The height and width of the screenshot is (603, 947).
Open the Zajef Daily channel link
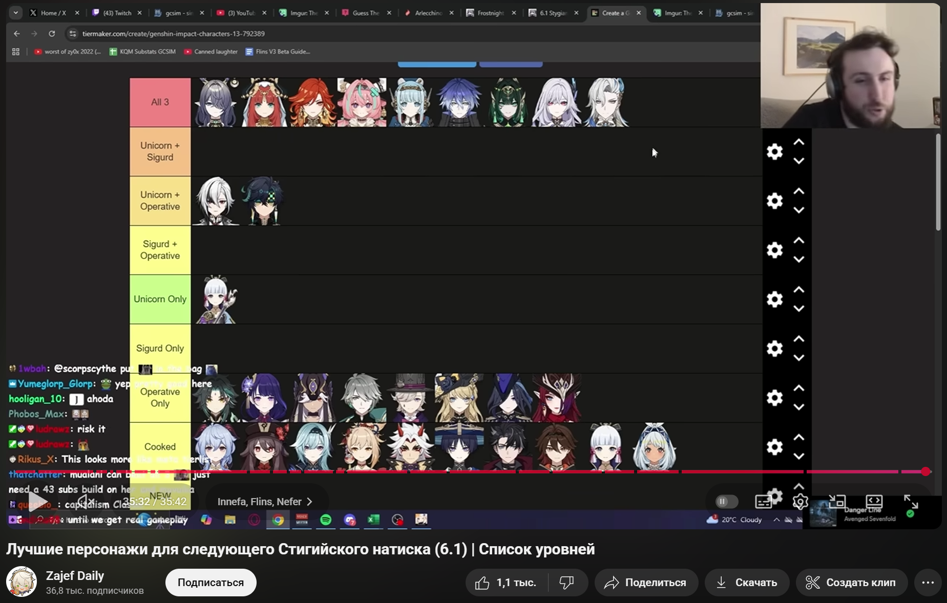pos(75,576)
